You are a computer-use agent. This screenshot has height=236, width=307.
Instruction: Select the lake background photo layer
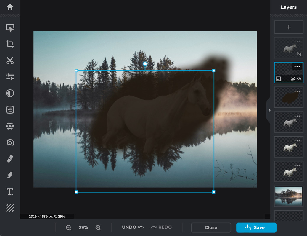point(289,196)
